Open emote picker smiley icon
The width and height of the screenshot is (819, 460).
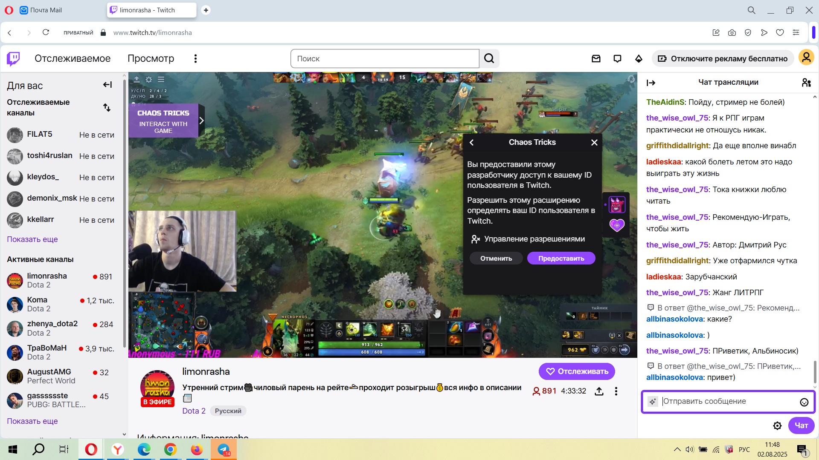pyautogui.click(x=804, y=402)
